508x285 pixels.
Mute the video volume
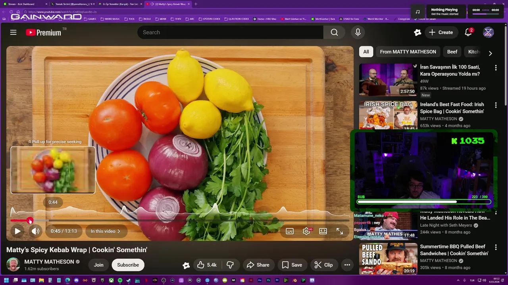(36, 231)
